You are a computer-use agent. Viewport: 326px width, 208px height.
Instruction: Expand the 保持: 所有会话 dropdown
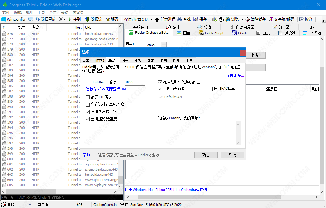tap(151, 20)
